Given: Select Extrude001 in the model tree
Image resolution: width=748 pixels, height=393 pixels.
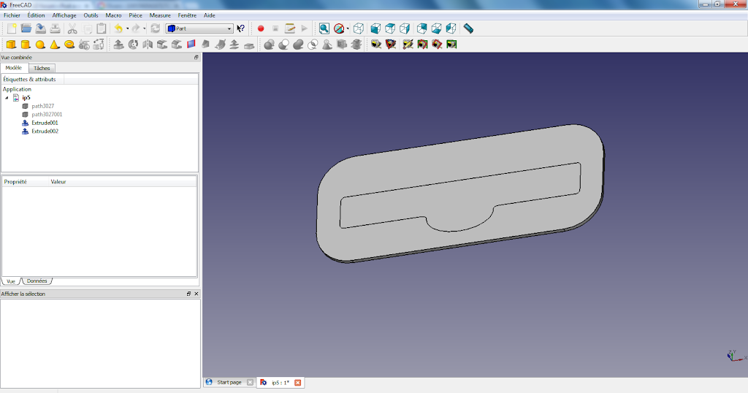Looking at the screenshot, I should coord(45,123).
